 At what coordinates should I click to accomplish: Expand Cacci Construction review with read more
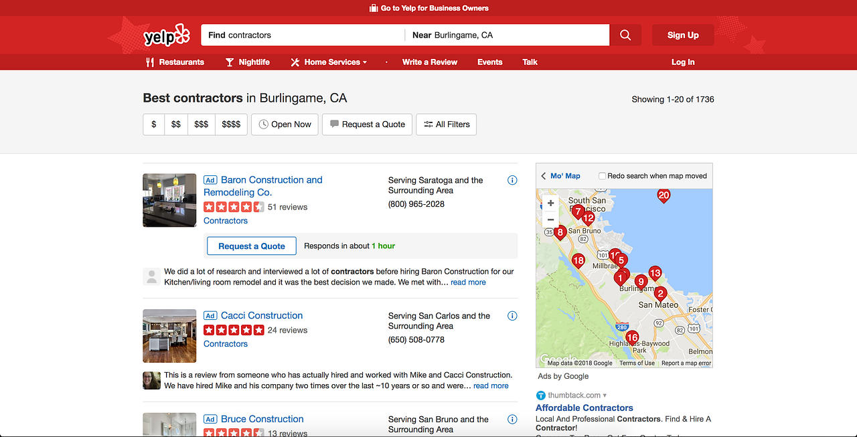click(x=491, y=385)
